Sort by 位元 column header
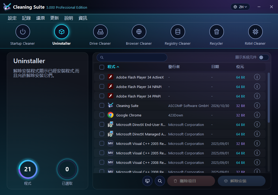278x195 pixels. (240, 67)
